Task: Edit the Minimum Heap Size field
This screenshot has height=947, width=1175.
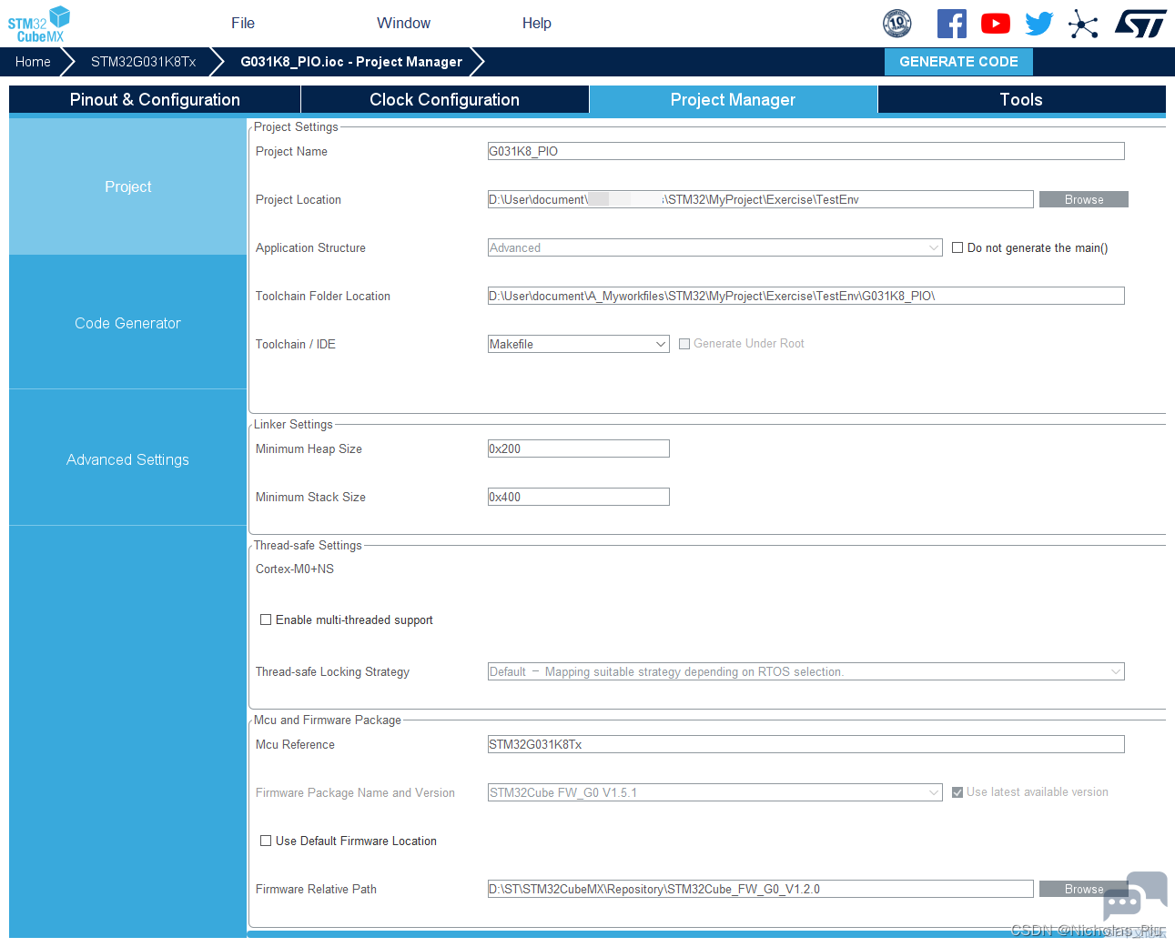Action: click(579, 448)
